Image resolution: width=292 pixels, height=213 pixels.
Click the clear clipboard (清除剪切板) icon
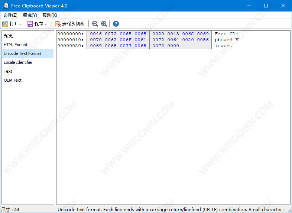pos(58,24)
